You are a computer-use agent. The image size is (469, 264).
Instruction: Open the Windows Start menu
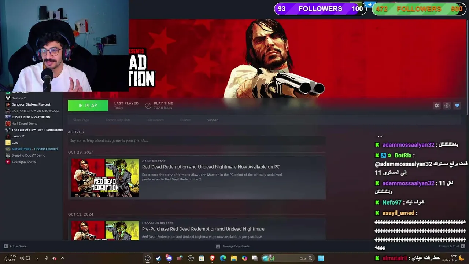click(x=321, y=258)
